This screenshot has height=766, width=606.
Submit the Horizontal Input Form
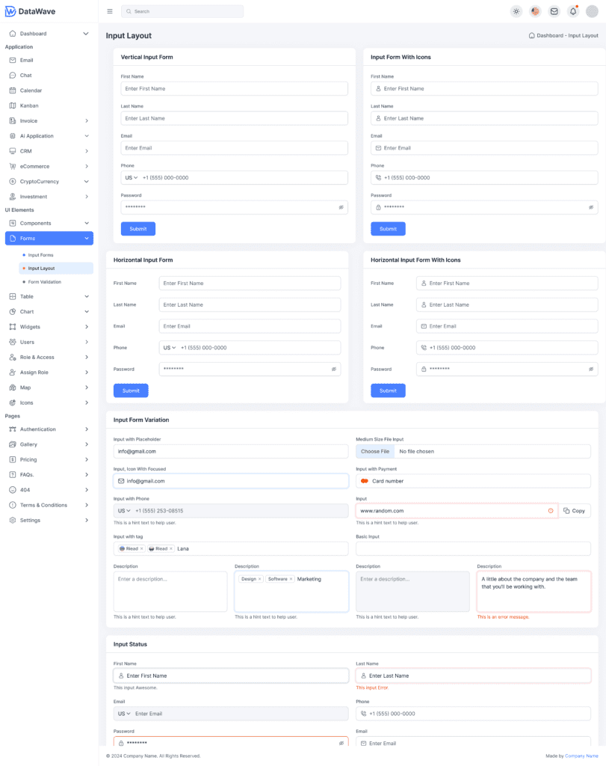[131, 390]
